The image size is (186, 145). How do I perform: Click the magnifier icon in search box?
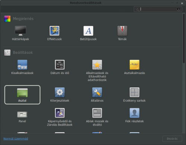[138, 9]
